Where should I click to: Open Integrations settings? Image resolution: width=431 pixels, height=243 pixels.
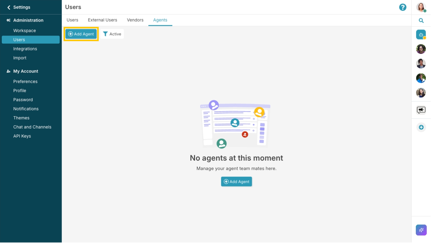(x=25, y=49)
